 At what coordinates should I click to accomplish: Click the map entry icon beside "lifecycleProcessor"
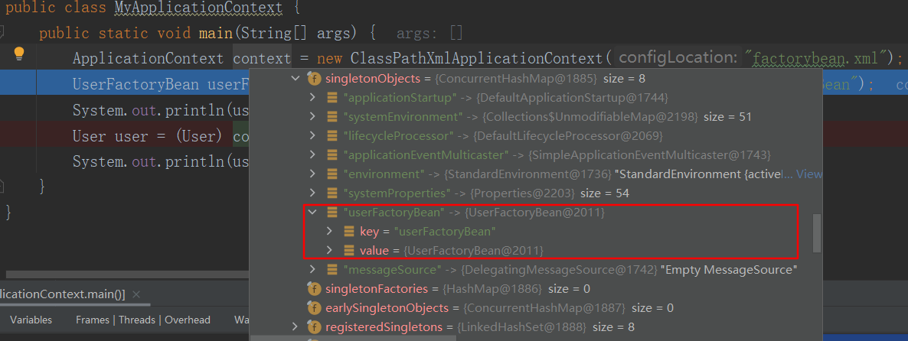pos(332,136)
